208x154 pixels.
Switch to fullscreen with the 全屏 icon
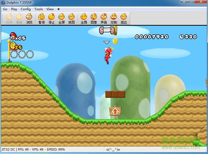pyautogui.click(x=61, y=18)
